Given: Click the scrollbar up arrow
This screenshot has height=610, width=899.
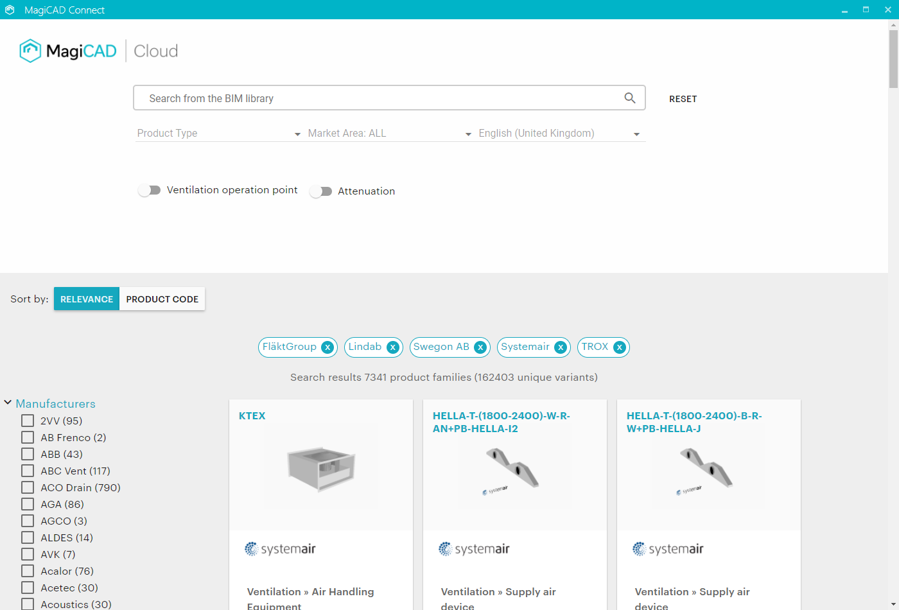Looking at the screenshot, I should click(x=893, y=24).
